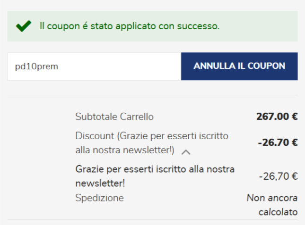Click the word calcolato under Non ancora
The image size is (305, 225).
(278, 212)
